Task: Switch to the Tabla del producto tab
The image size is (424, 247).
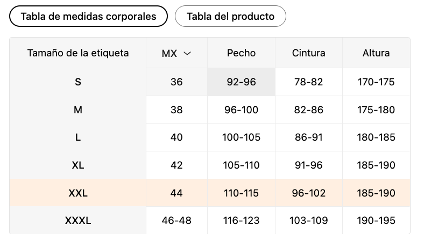Action: pos(230,16)
